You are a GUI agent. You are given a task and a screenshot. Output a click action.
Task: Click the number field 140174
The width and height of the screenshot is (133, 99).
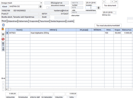click(77, 3)
